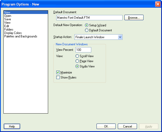Viewport: 162px width, 132px height.
Task: Expand the Startup Action dropdown
Action: (120, 37)
